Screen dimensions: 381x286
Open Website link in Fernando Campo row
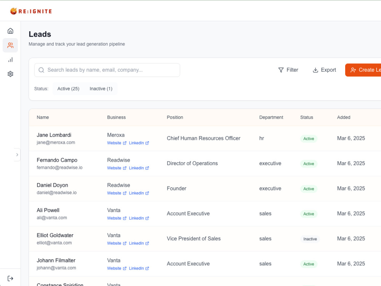[117, 168]
